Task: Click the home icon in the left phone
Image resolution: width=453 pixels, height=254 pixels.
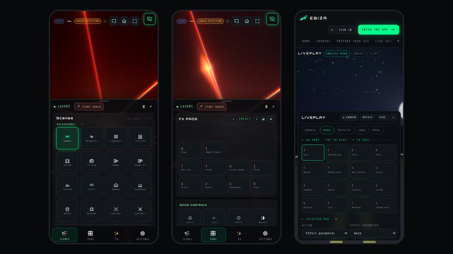Action: click(x=124, y=21)
